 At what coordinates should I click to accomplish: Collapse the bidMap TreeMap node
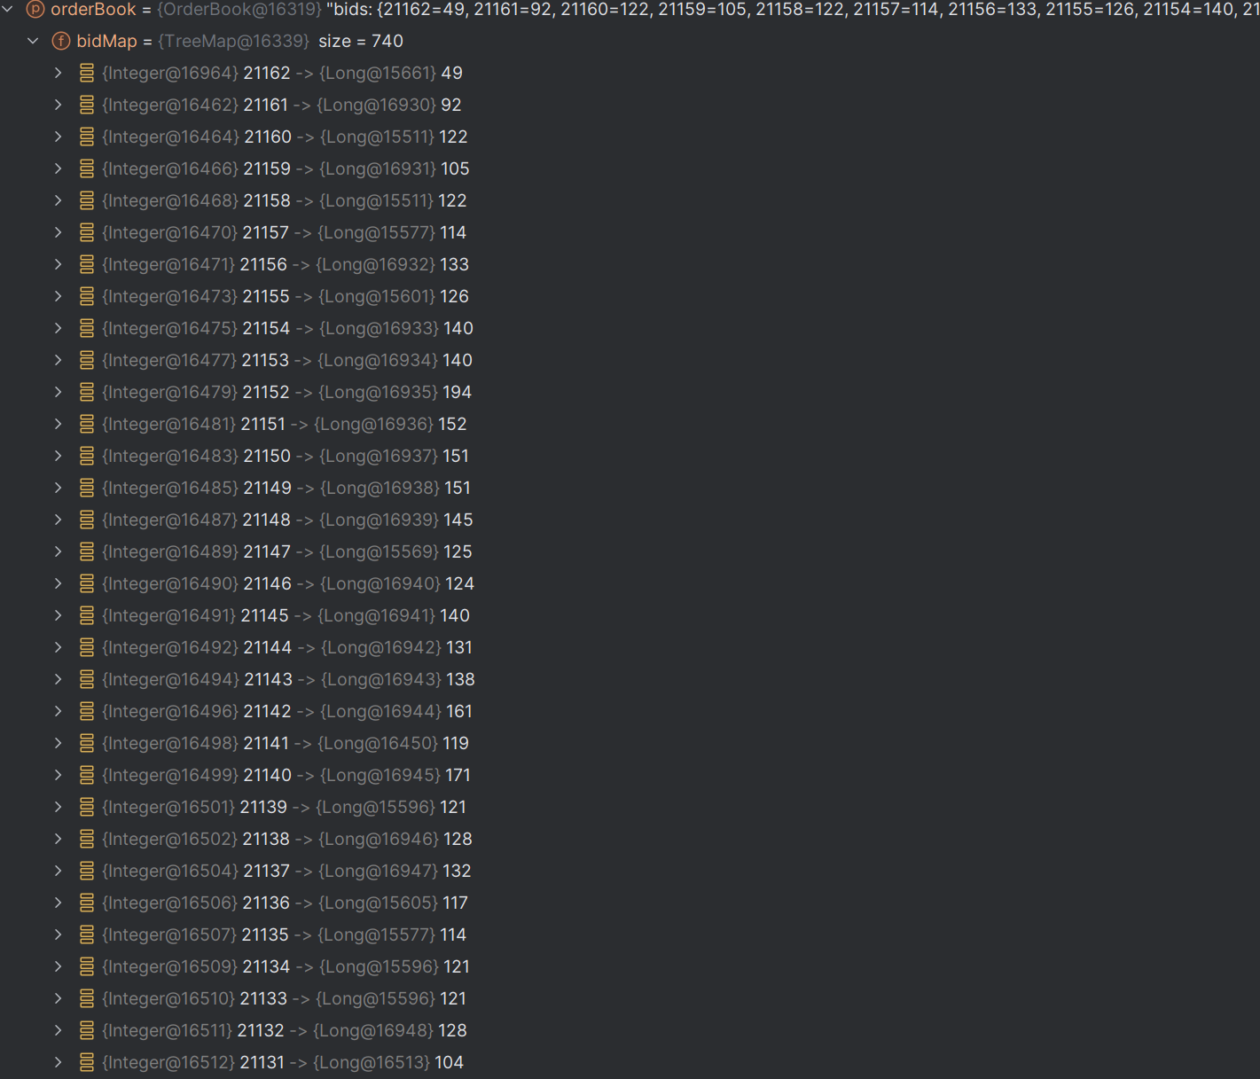34,42
